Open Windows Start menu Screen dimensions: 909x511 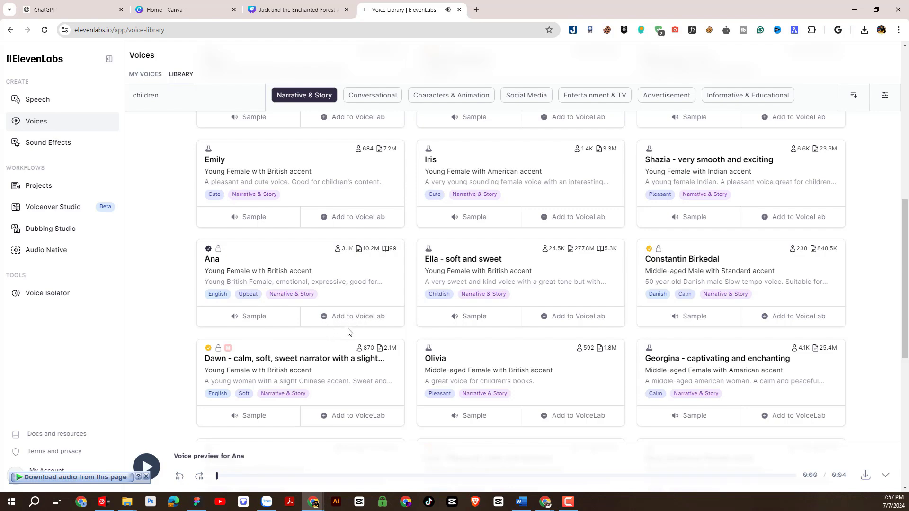tap(11, 502)
